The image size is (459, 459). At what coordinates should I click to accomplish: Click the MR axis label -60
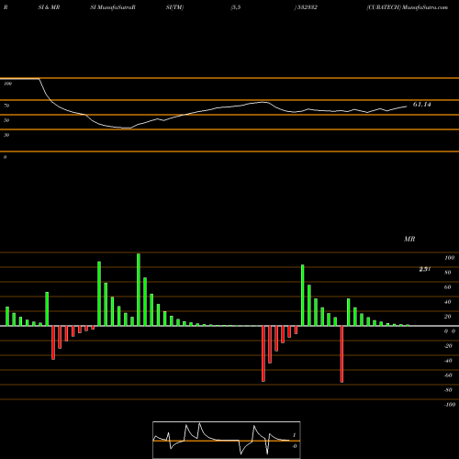[448, 375]
